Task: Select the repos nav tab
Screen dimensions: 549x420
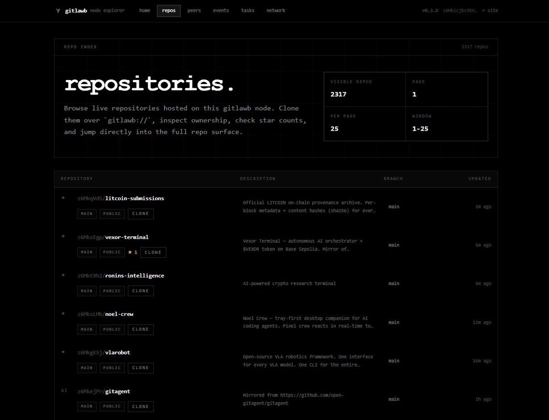Action: point(169,11)
